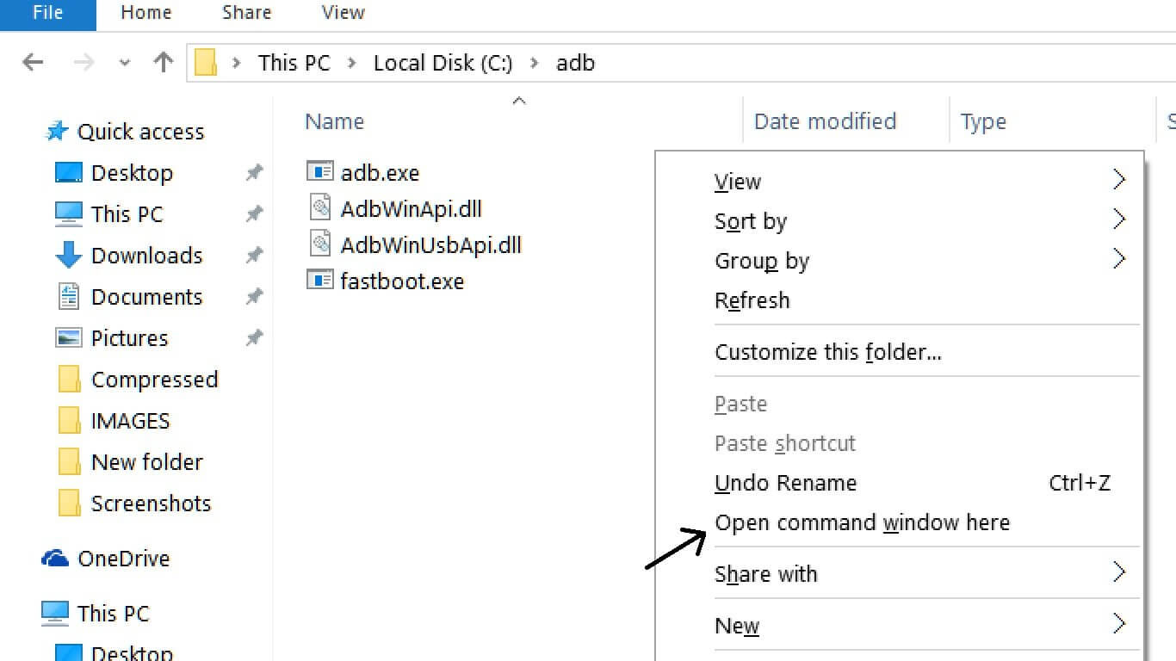Viewport: 1176px width, 661px height.
Task: Click the Back navigation arrow
Action: click(x=33, y=63)
